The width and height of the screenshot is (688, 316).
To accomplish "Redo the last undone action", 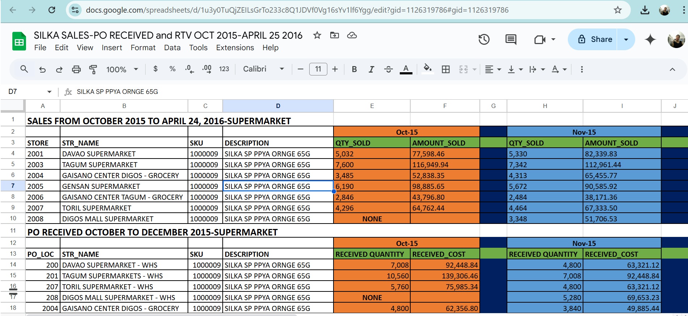I will (59, 69).
